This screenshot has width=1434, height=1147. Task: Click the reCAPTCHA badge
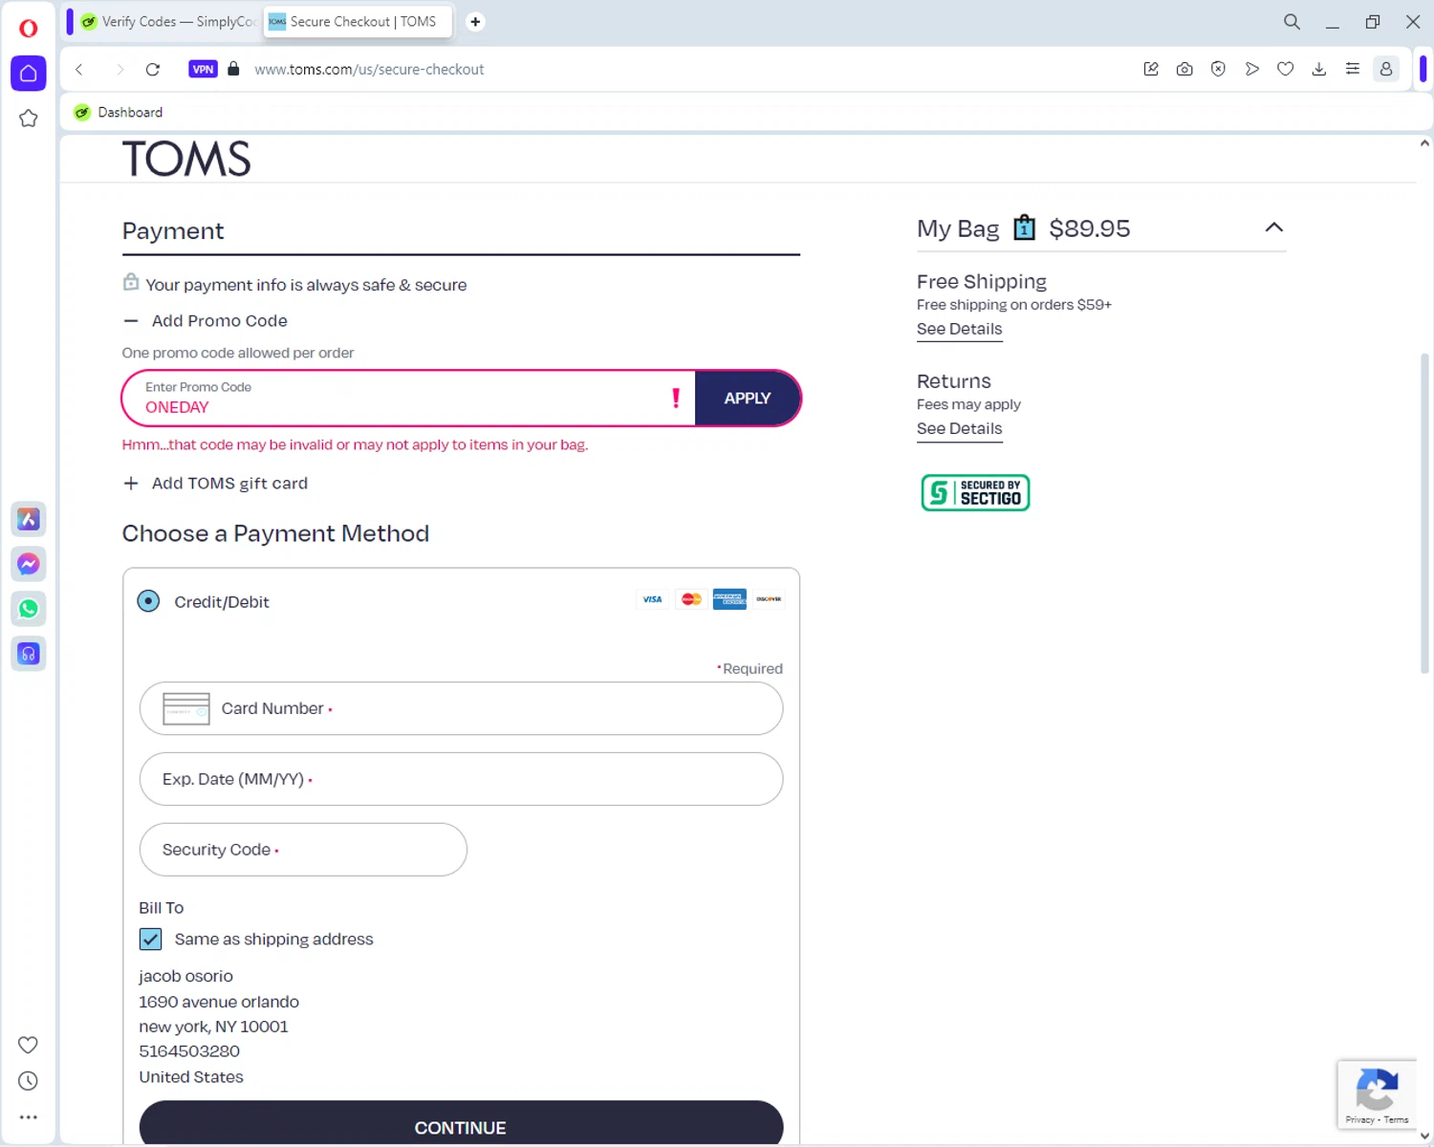point(1377,1094)
